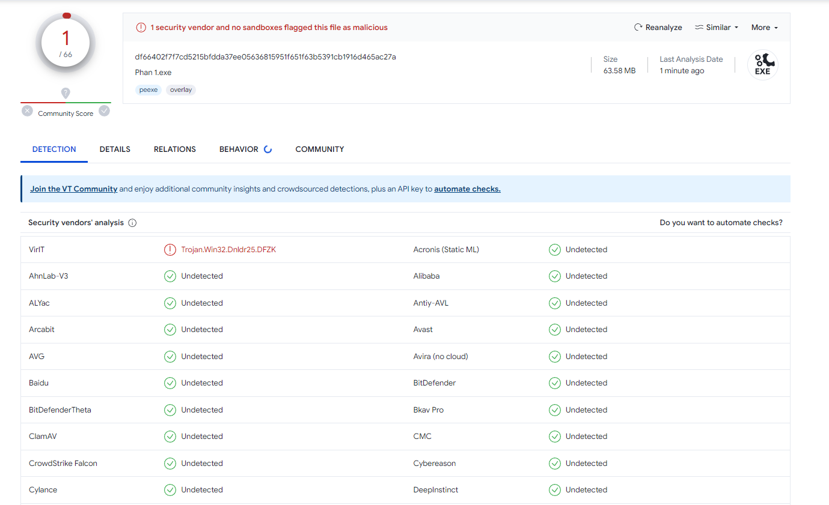This screenshot has width=829, height=505.
Task: Click the Acronis (Static ML) vendor name
Action: [x=446, y=250]
